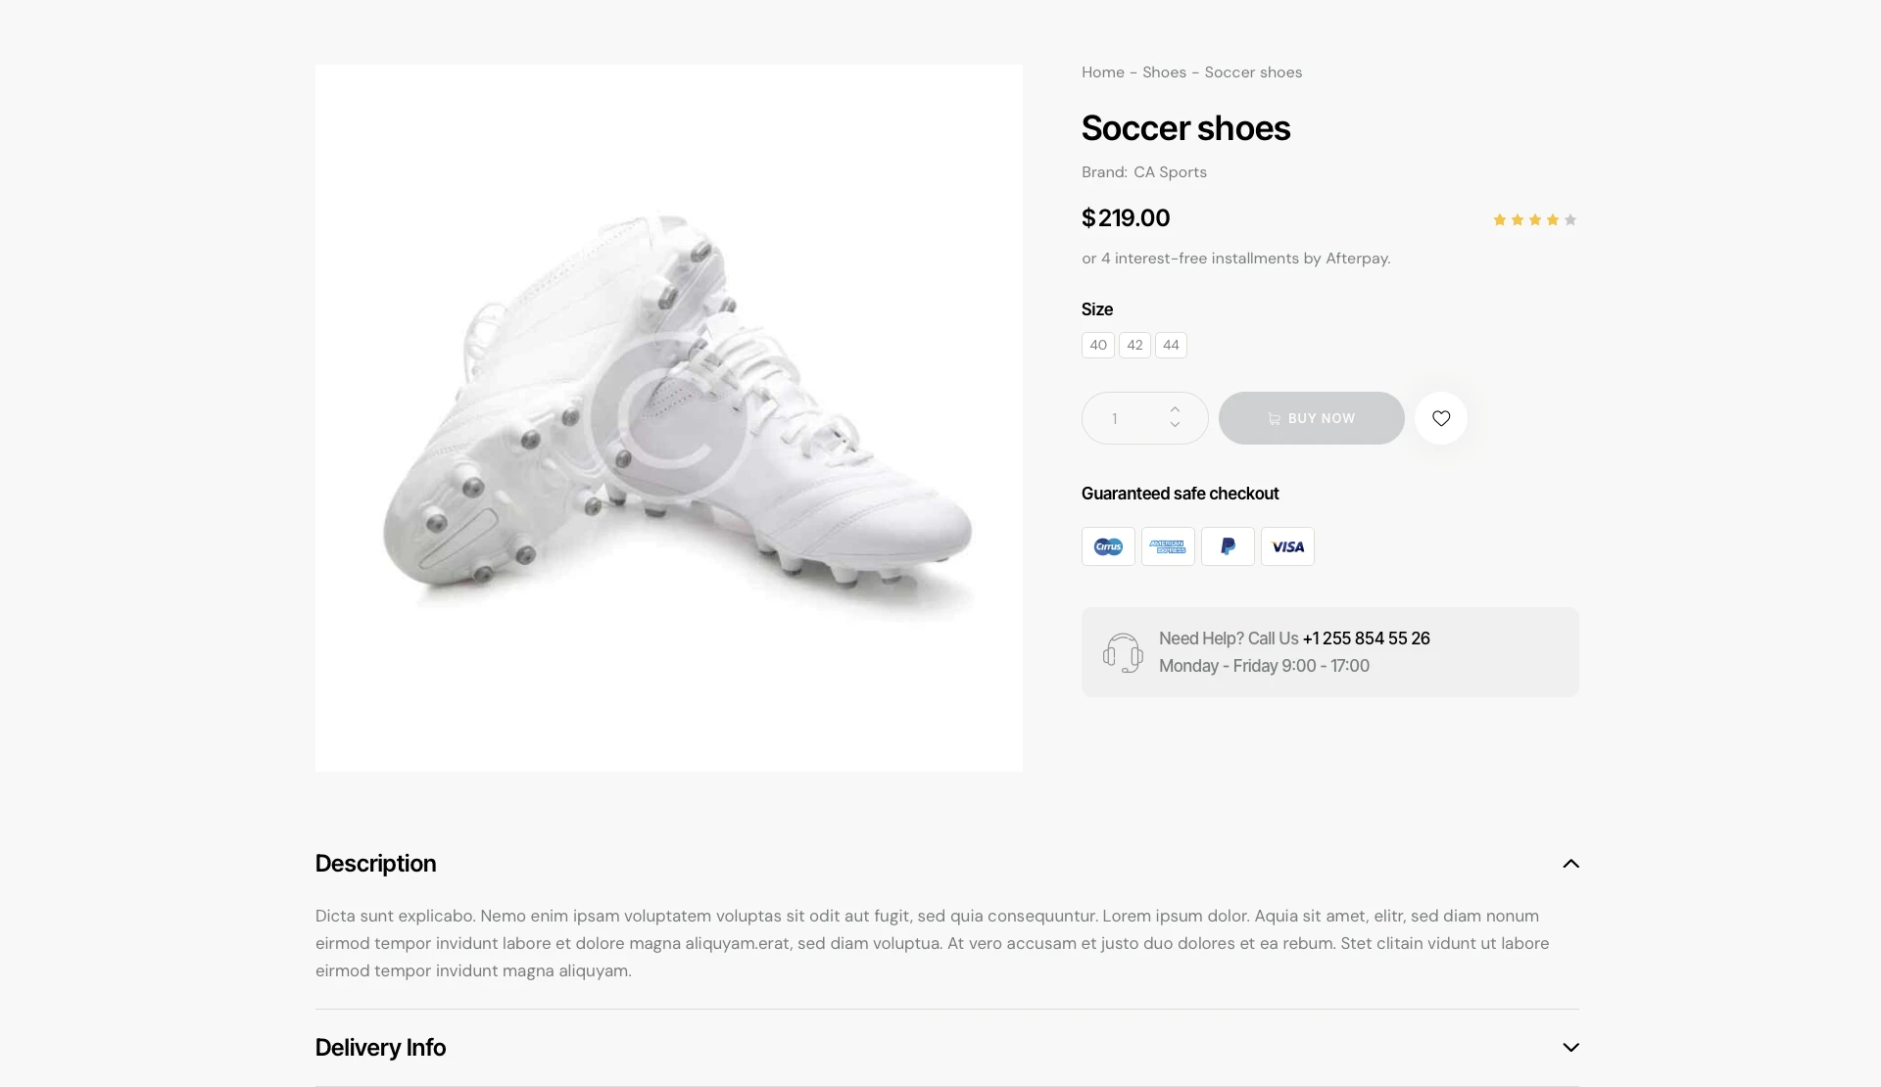1881x1087 pixels.
Task: Expand the Delivery Info section
Action: (1570, 1048)
